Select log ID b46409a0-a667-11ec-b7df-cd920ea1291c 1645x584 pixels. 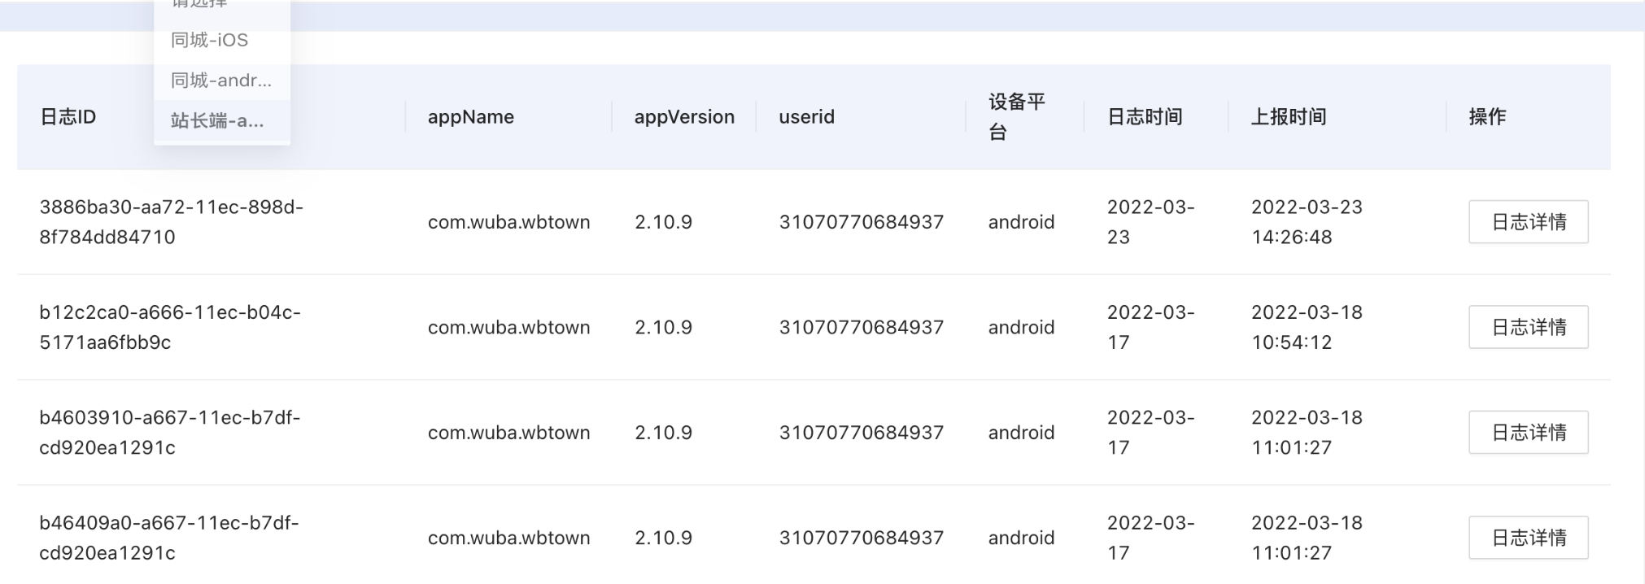[x=169, y=538]
